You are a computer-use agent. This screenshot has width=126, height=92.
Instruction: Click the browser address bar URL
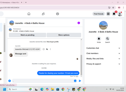point(10,8)
